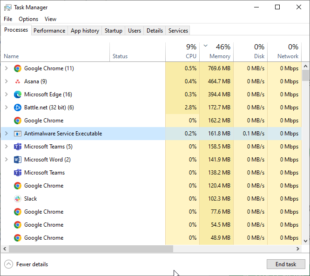This screenshot has width=310, height=276.
Task: Click the 2.8% CPU value for Battle.net
Action: [182, 108]
